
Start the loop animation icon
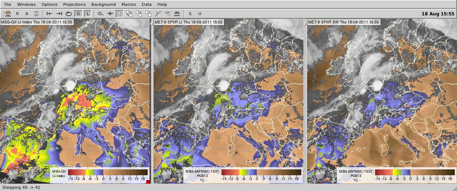[x=68, y=14]
